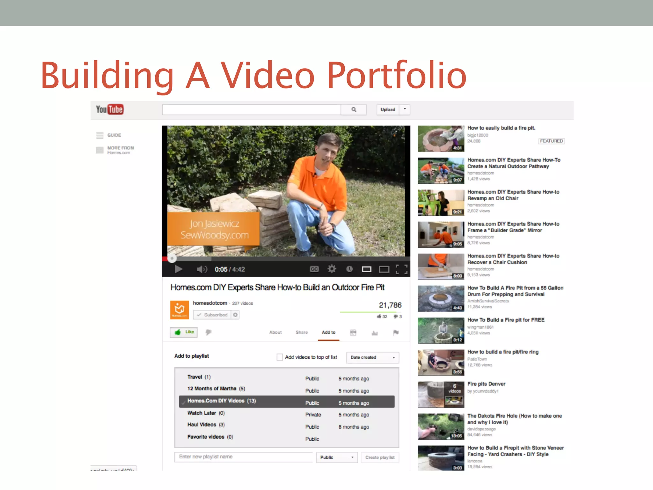Screen dimensions: 653x490
Task: Open Revamp an Old Chair video thumbnail
Action: (441, 203)
